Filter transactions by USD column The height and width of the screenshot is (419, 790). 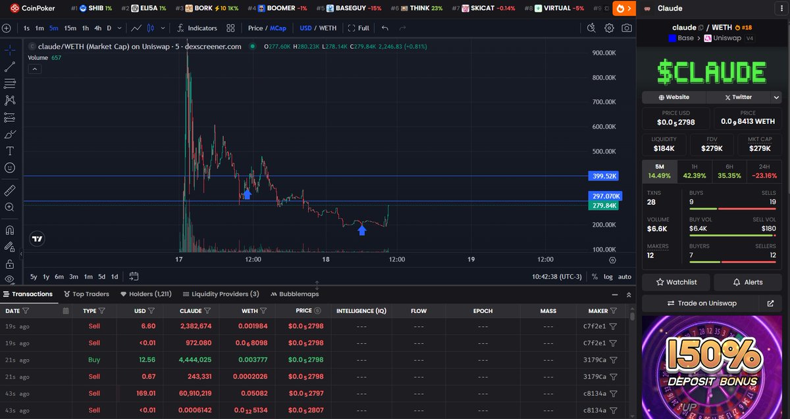(151, 310)
